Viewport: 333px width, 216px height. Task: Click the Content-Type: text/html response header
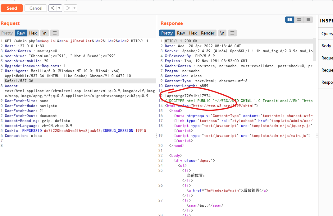pos(206,81)
